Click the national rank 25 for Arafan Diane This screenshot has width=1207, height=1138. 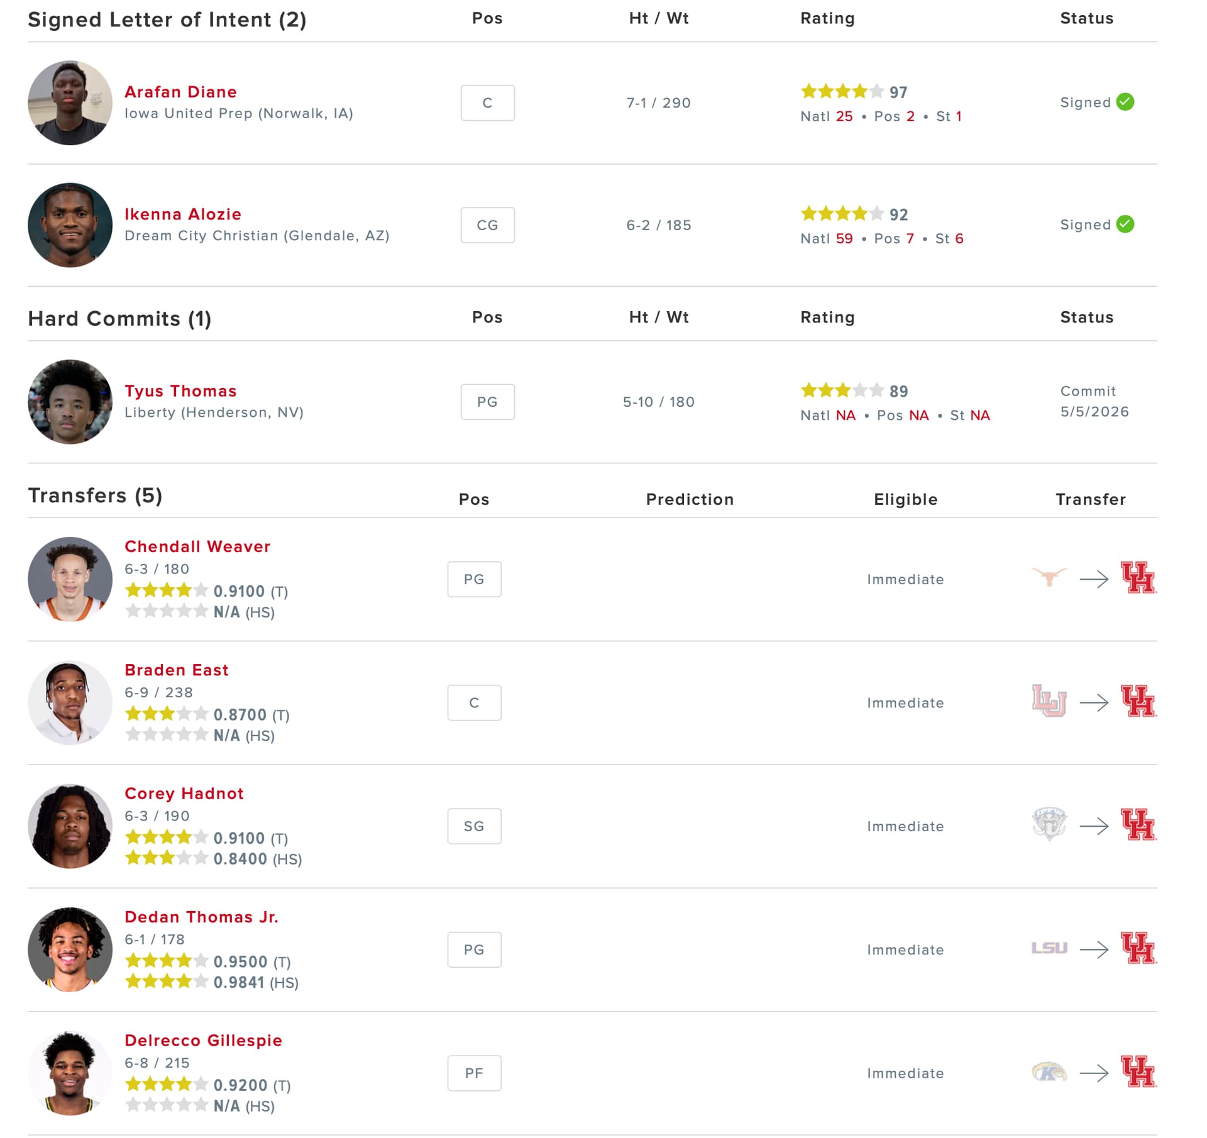[x=844, y=116]
